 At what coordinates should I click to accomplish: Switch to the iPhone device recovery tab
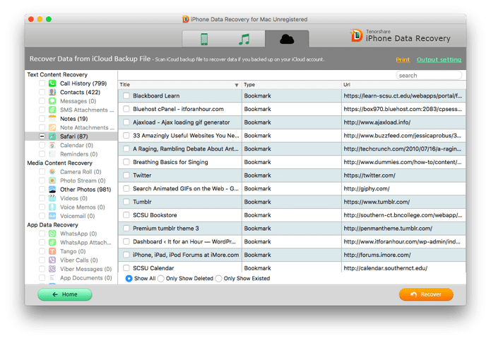(x=204, y=39)
